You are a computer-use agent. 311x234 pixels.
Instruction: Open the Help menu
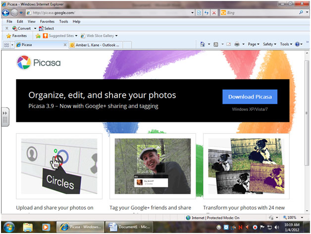(x=76, y=21)
